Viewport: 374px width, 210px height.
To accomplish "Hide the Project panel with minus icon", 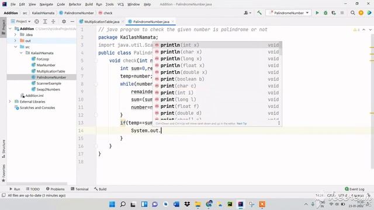I will point(72,22).
